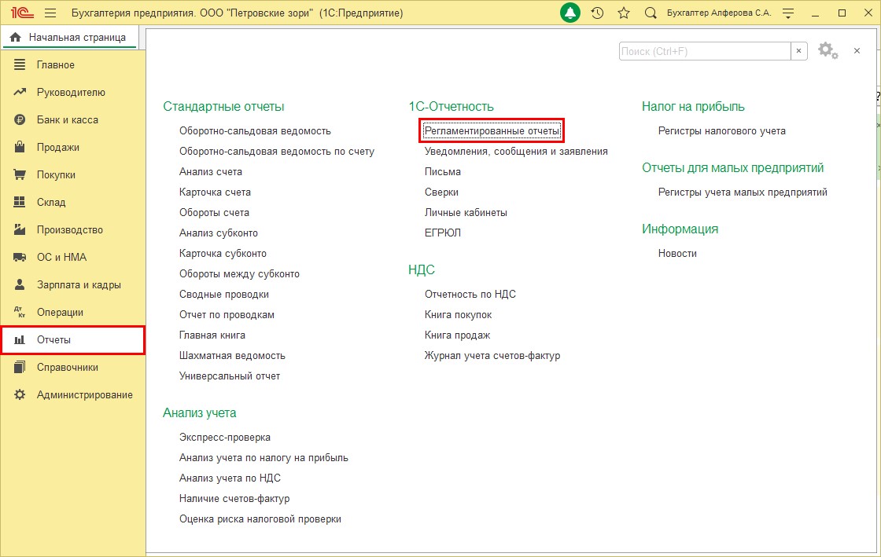Image resolution: width=881 pixels, height=557 pixels.
Task: Click the home icon of Начальная страница
Action: pos(15,37)
